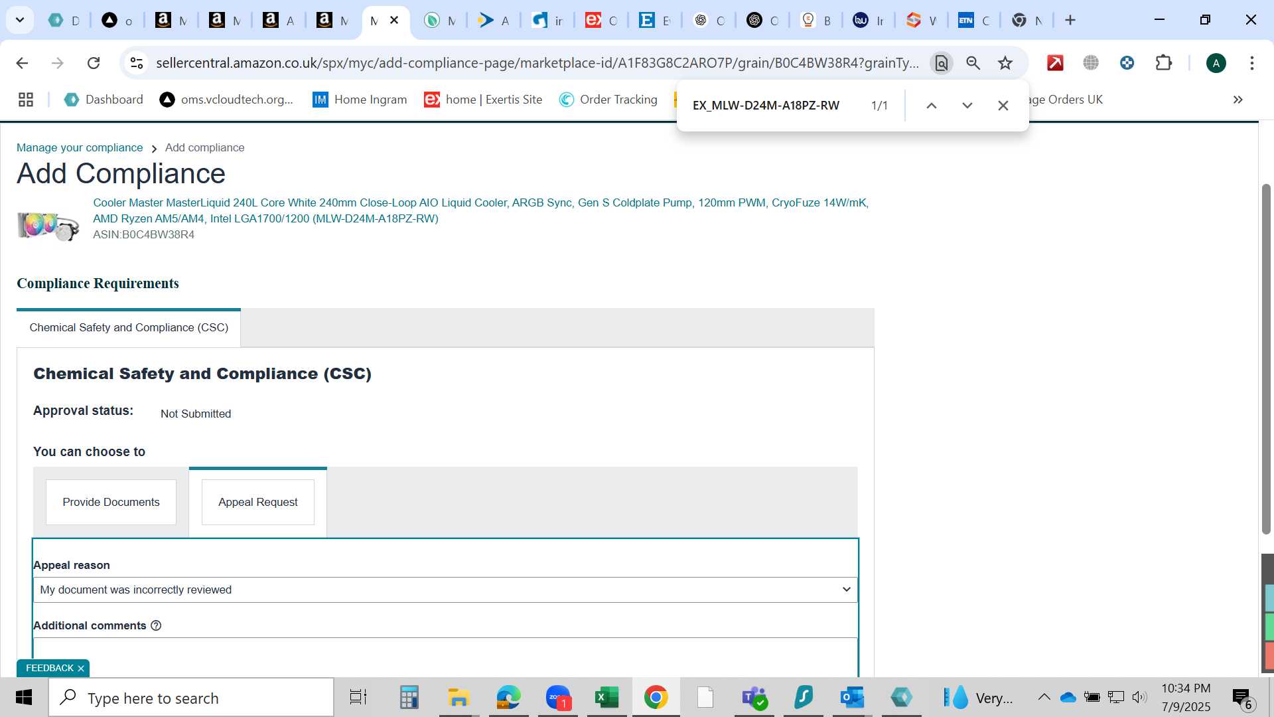The width and height of the screenshot is (1274, 717).
Task: Launch Calculator from the taskbar
Action: point(409,698)
